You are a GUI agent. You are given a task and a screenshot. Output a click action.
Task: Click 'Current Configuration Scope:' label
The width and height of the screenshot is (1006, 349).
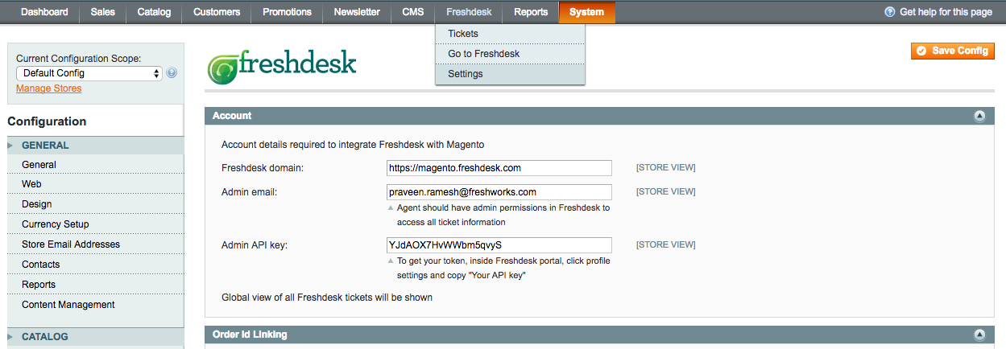point(79,59)
